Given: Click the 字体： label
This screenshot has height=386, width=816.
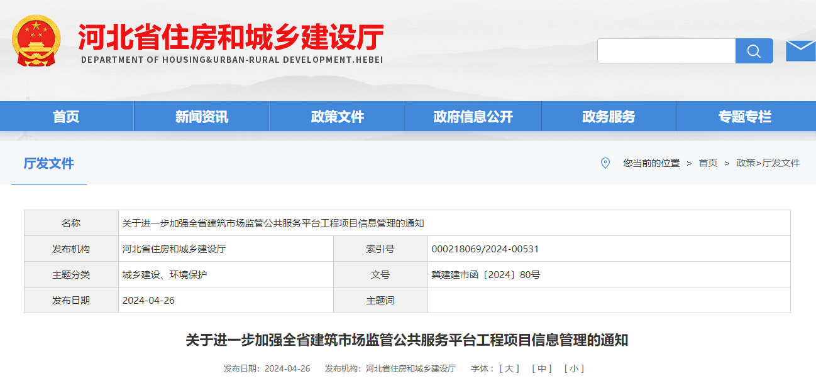Looking at the screenshot, I should (483, 368).
